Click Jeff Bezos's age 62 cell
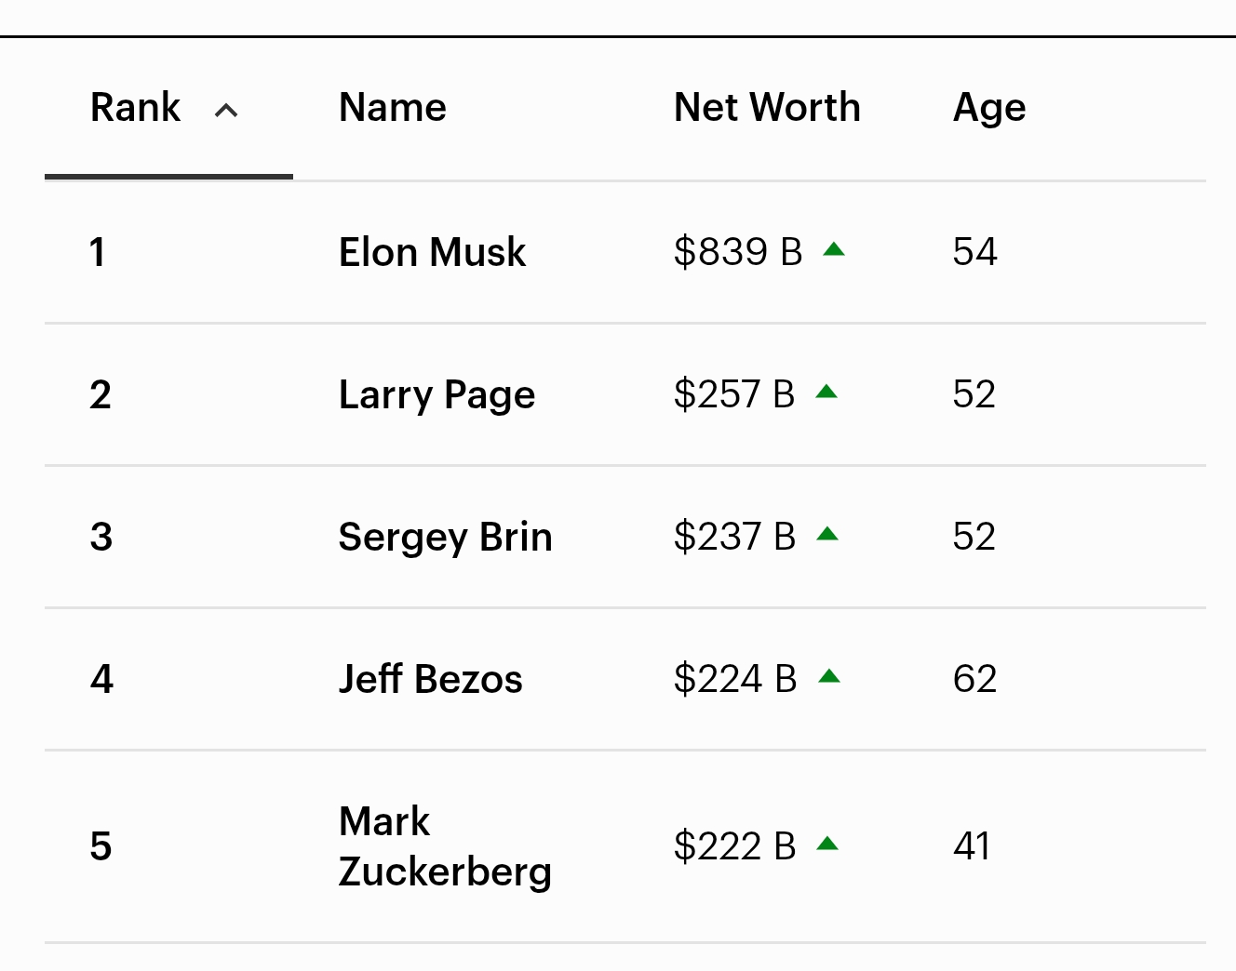The image size is (1236, 971). [x=974, y=679]
